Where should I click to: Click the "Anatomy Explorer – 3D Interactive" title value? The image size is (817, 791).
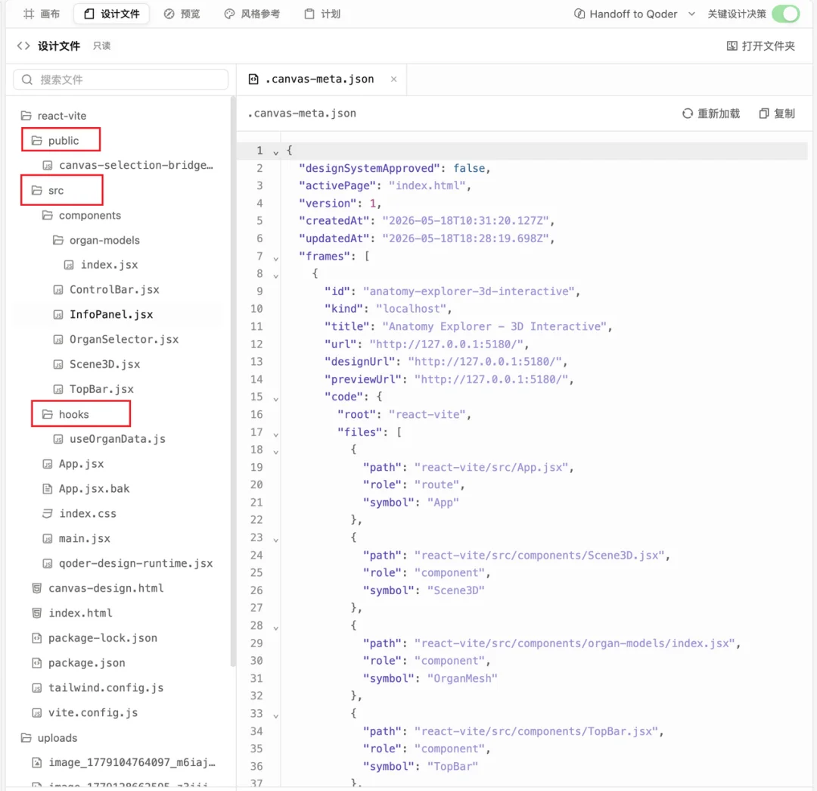[x=495, y=327]
